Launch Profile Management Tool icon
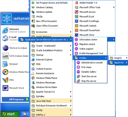 [76, 53]
